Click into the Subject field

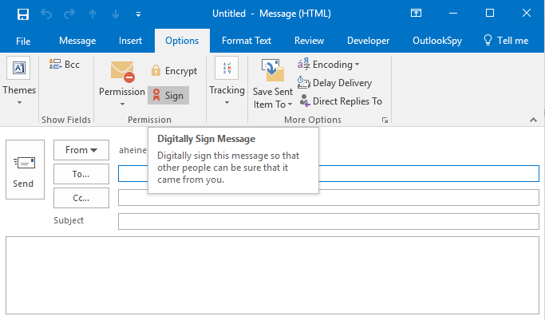[x=328, y=221]
